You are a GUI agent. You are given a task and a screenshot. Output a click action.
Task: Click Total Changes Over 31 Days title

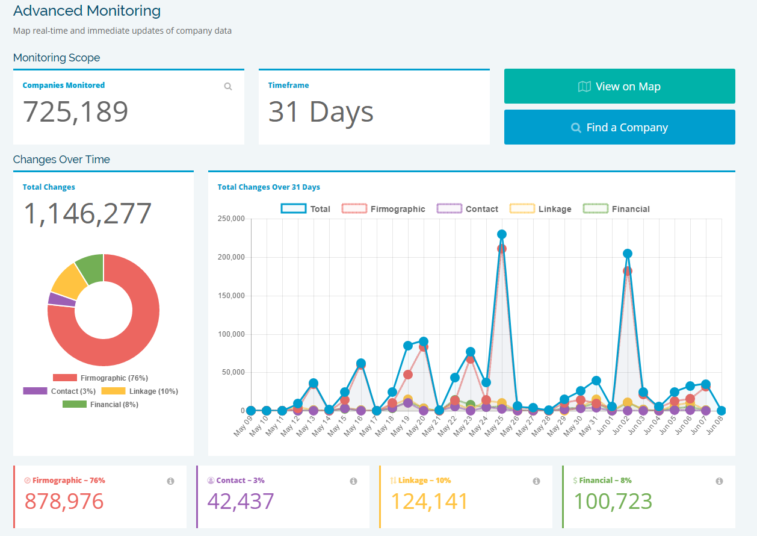(269, 187)
